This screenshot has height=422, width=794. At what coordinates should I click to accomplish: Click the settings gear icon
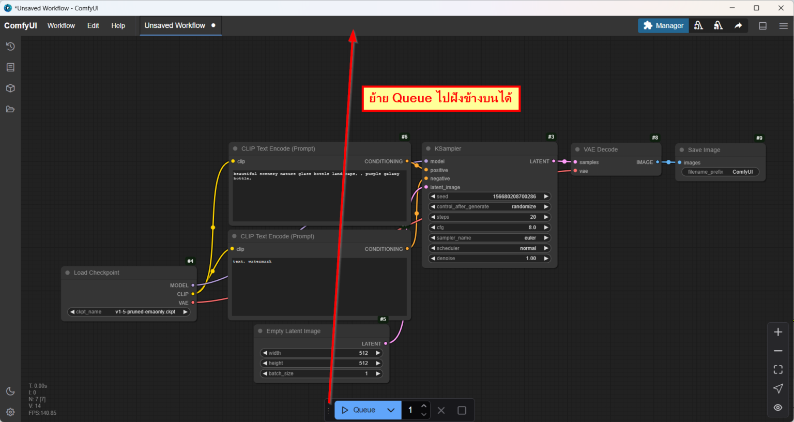click(x=10, y=412)
